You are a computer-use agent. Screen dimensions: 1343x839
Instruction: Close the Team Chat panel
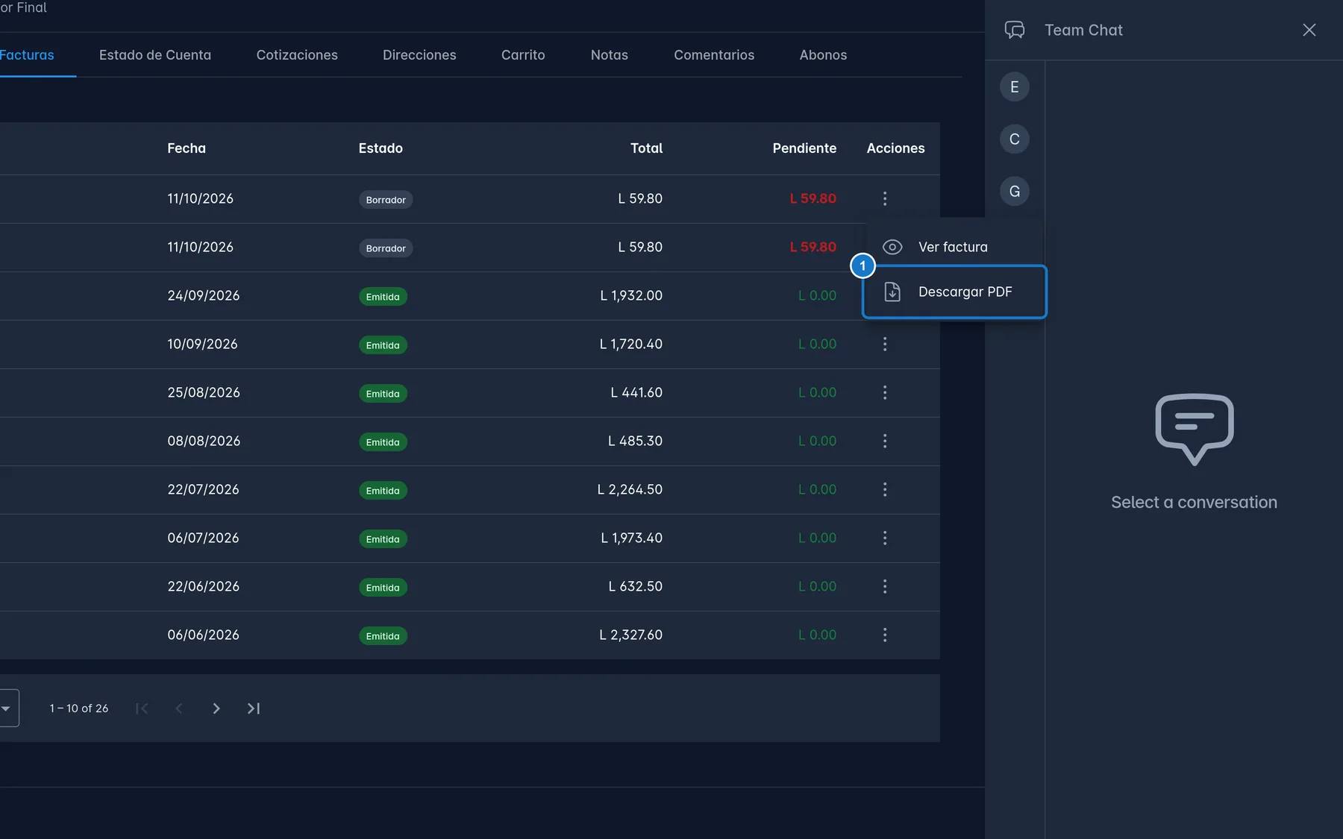(x=1309, y=30)
